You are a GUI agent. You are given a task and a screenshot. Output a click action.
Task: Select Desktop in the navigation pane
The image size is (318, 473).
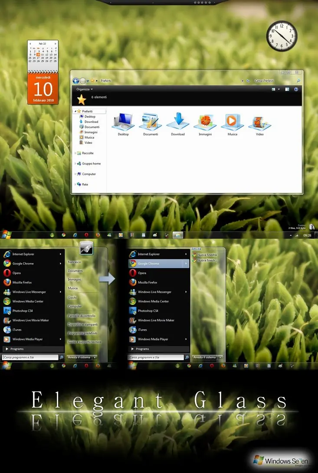click(87, 116)
